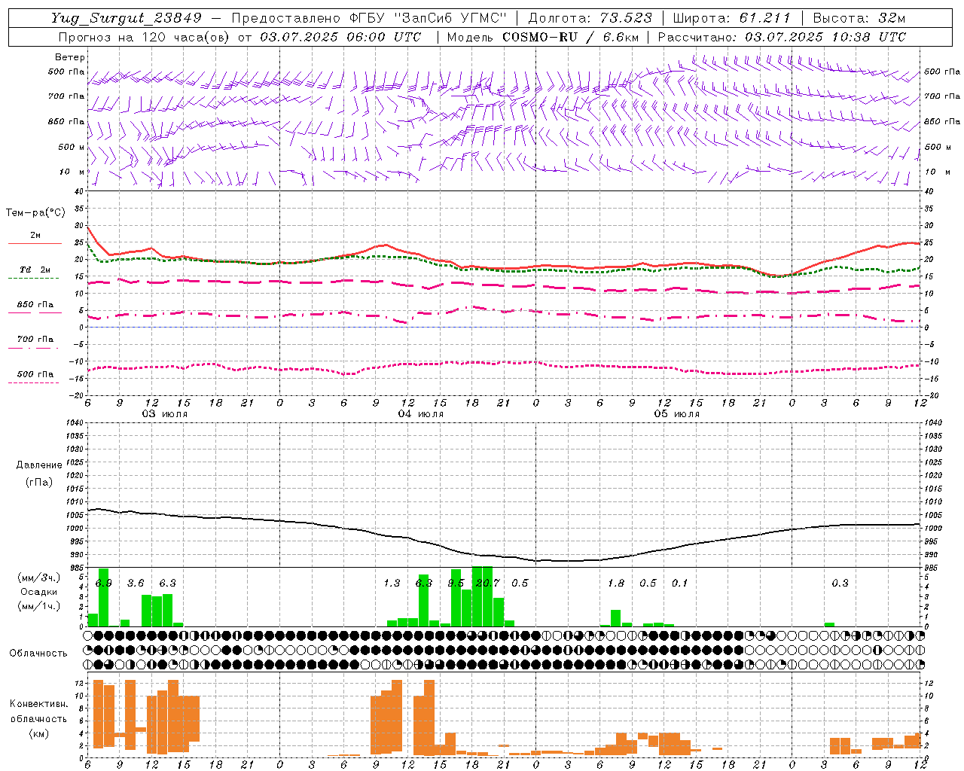Screen dimensions: 964x771
Task: Select the provider text ФГБУ "ЗапСиб УГМС"
Action: [426, 18]
